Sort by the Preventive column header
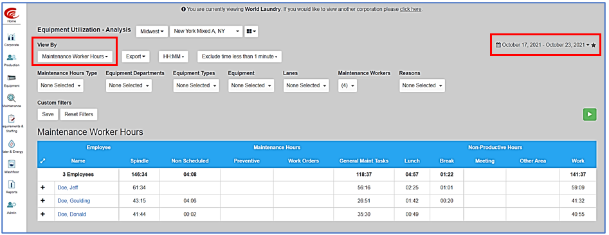Image resolution: width=609 pixels, height=235 pixels. click(x=247, y=161)
